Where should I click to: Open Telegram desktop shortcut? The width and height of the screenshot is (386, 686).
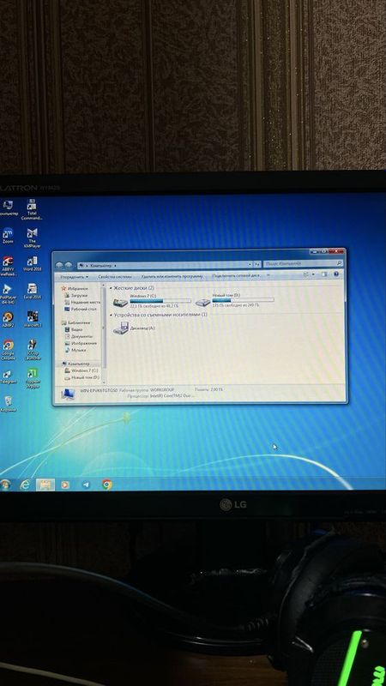[8, 376]
